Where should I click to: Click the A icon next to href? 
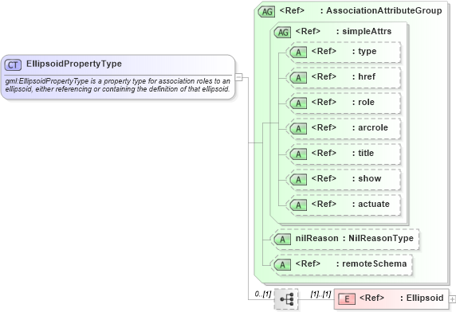[298, 78]
